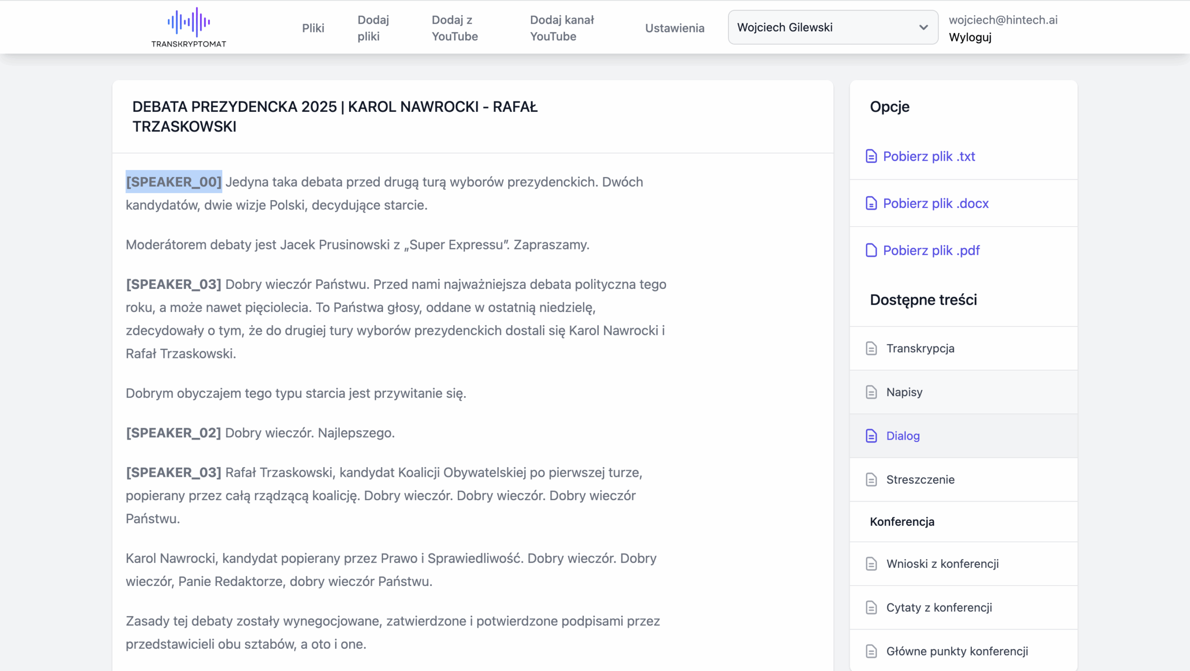1190x671 pixels.
Task: Click the Transkryptomat logo
Action: 188,27
